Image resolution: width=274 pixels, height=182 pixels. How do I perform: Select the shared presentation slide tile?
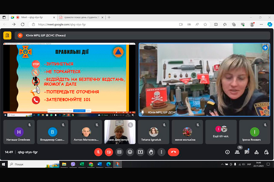(x=69, y=79)
